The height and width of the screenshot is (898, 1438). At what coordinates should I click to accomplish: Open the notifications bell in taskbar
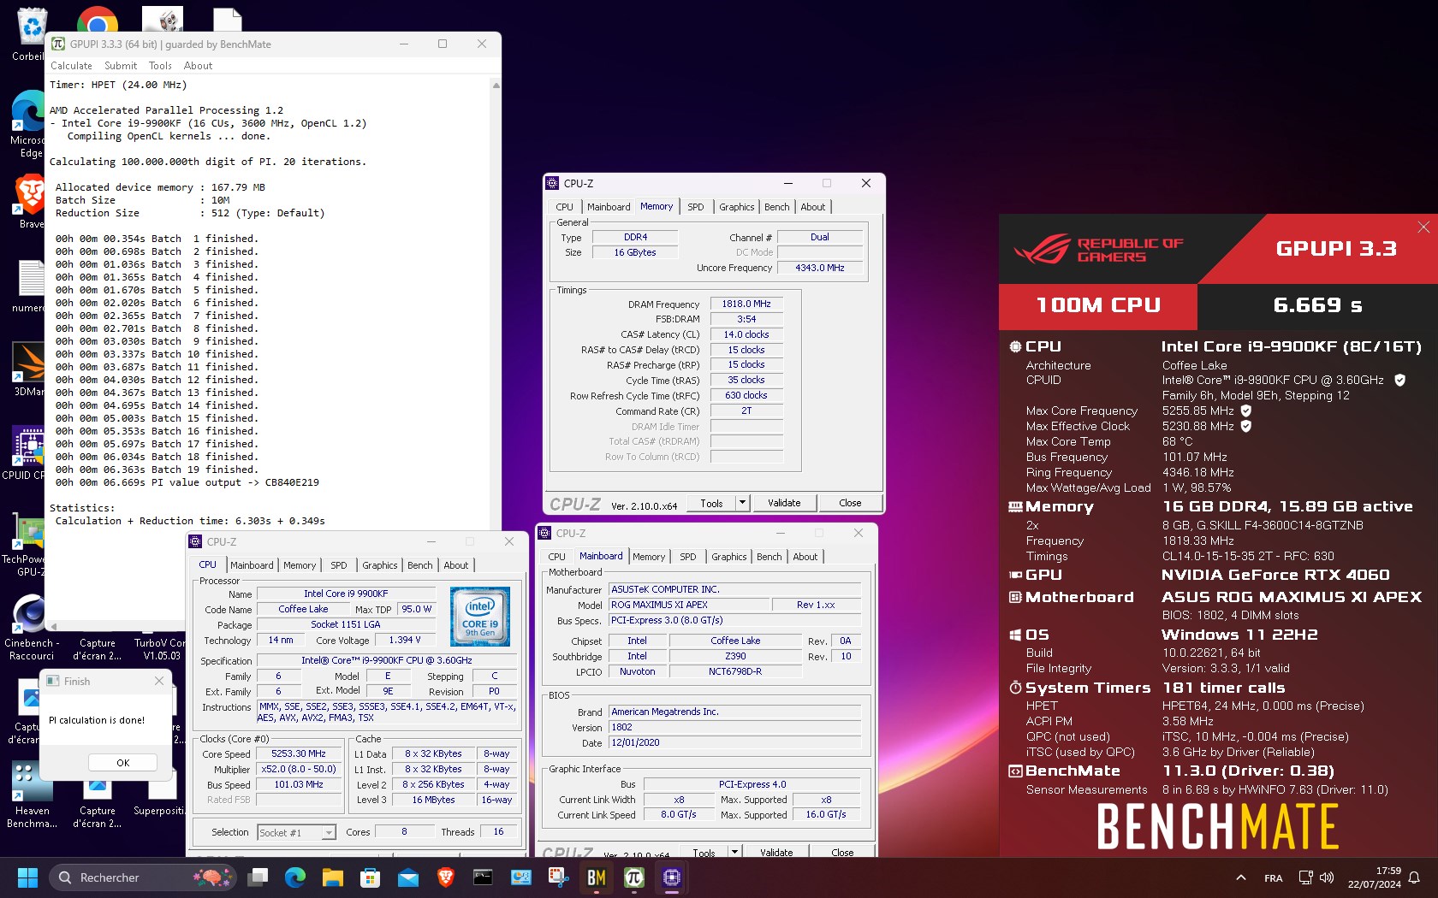1414,877
